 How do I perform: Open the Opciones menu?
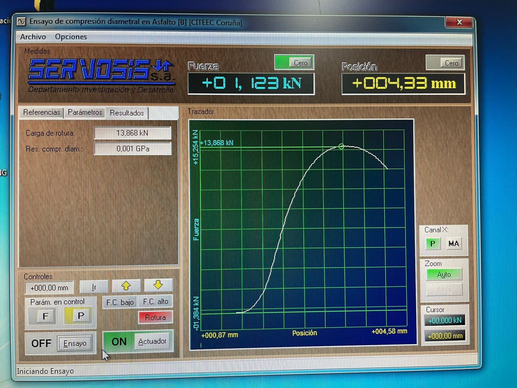[71, 37]
